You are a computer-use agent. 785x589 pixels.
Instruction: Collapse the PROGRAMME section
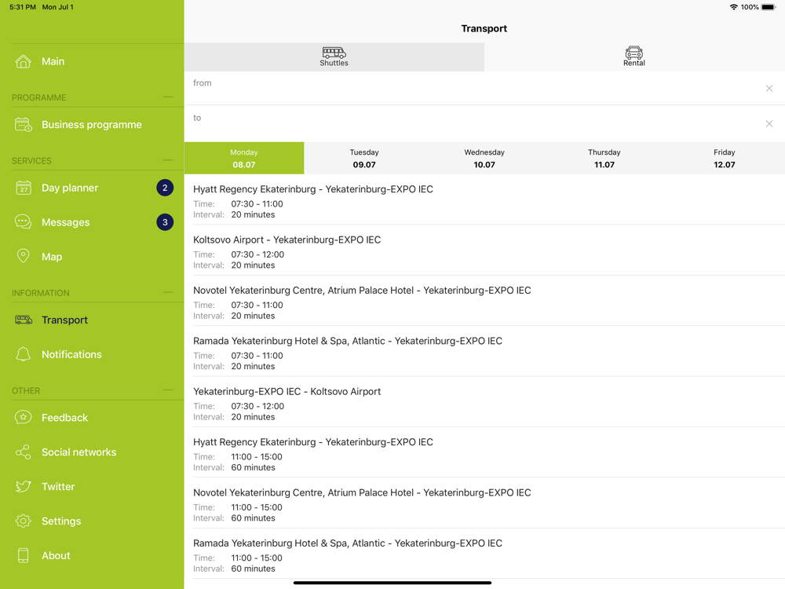coord(168,97)
